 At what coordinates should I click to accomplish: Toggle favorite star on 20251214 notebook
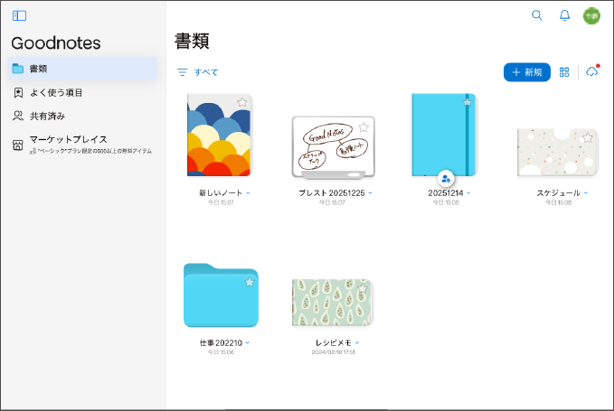click(x=467, y=102)
